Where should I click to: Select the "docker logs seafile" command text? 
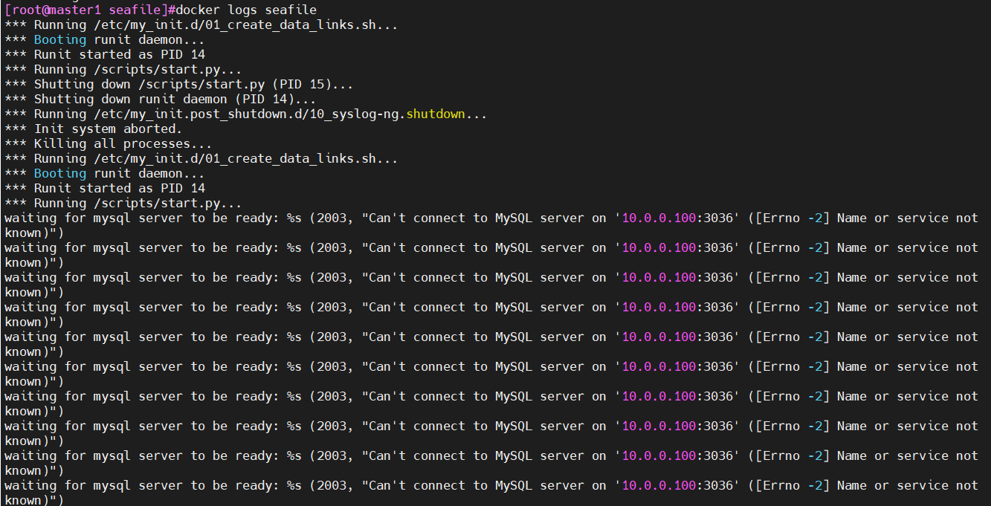click(x=245, y=10)
